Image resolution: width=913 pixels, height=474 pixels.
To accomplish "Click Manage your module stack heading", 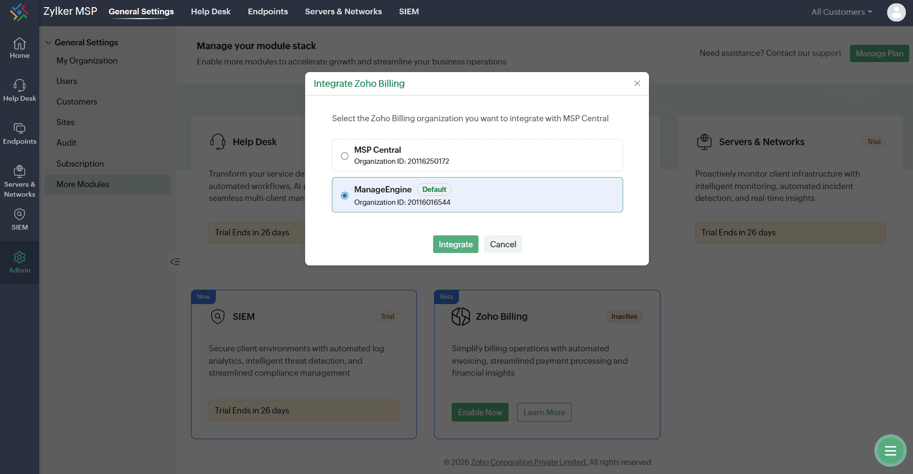I will coord(256,46).
